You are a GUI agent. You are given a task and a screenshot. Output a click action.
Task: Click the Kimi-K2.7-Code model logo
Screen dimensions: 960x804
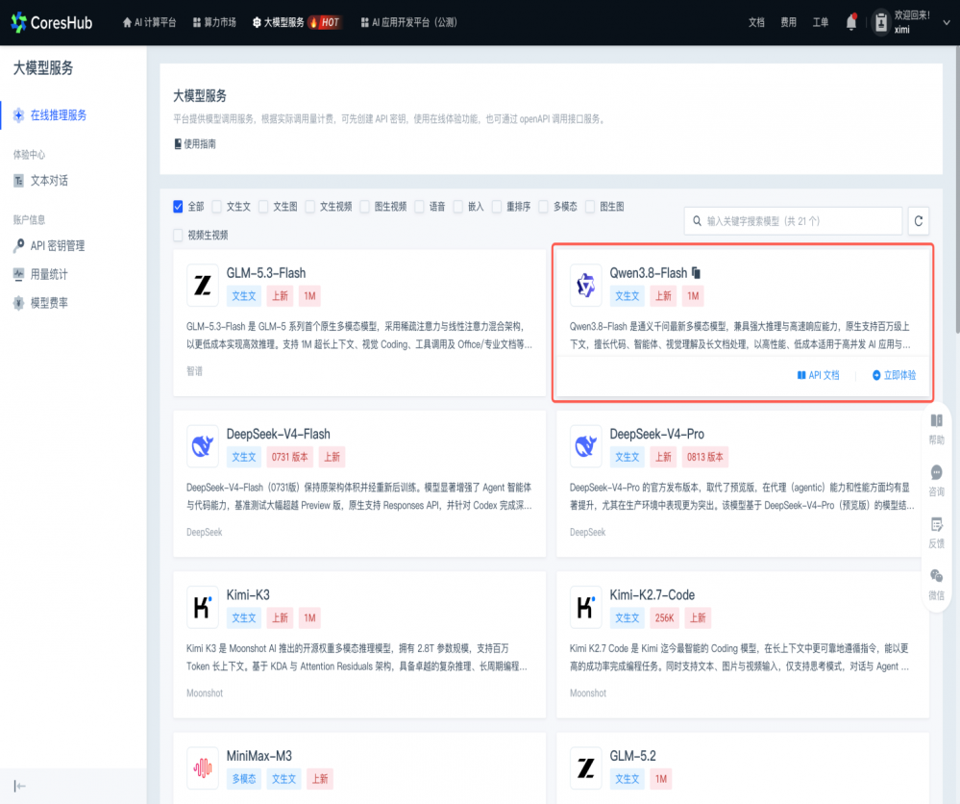(586, 607)
